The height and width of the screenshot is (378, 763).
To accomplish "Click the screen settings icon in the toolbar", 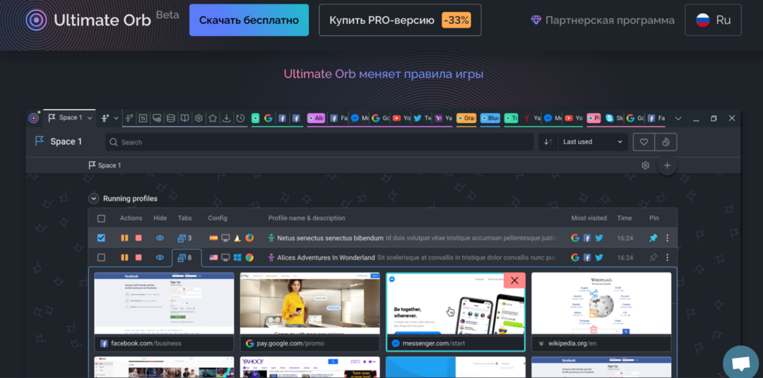I will (x=157, y=118).
